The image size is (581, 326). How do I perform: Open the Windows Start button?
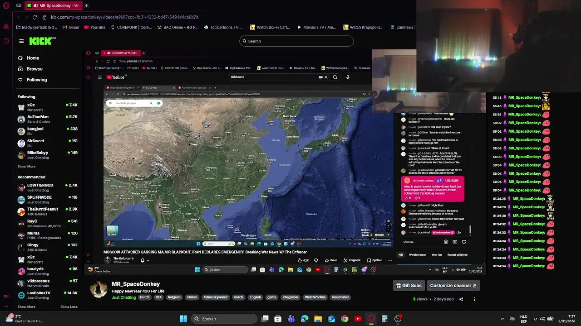tap(183, 319)
